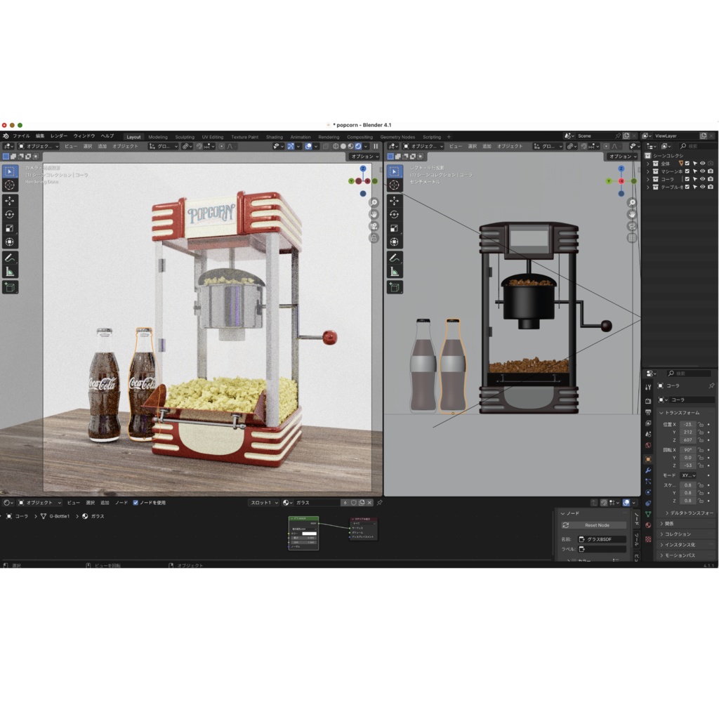This screenshot has height=719, width=719.
Task: Lock the 回転 X transform value
Action: tap(701, 450)
